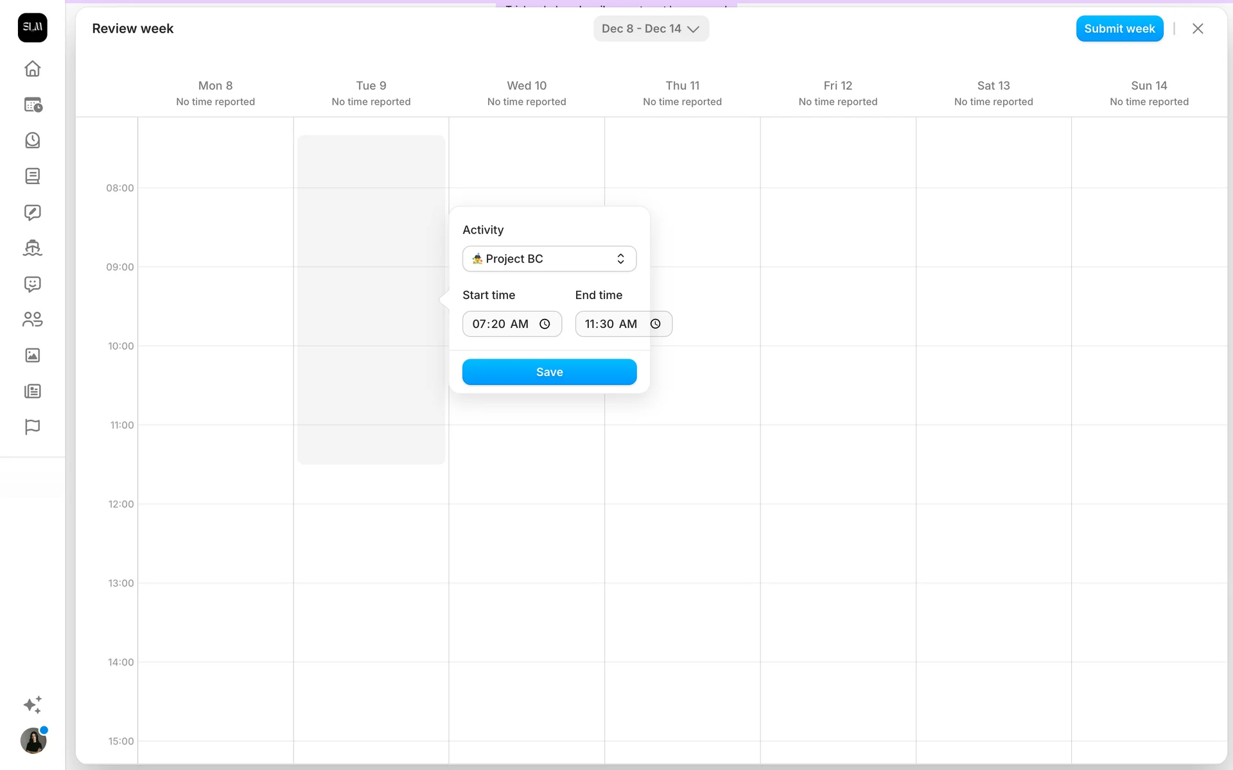1233x770 pixels.
Task: Click the Submit week button
Action: 1119,29
